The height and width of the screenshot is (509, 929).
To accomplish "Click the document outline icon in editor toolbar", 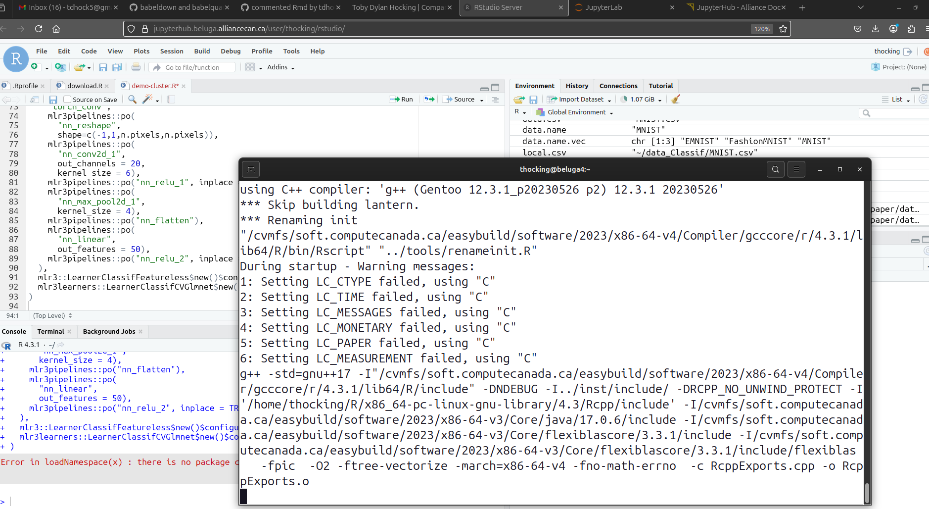I will 495,100.
